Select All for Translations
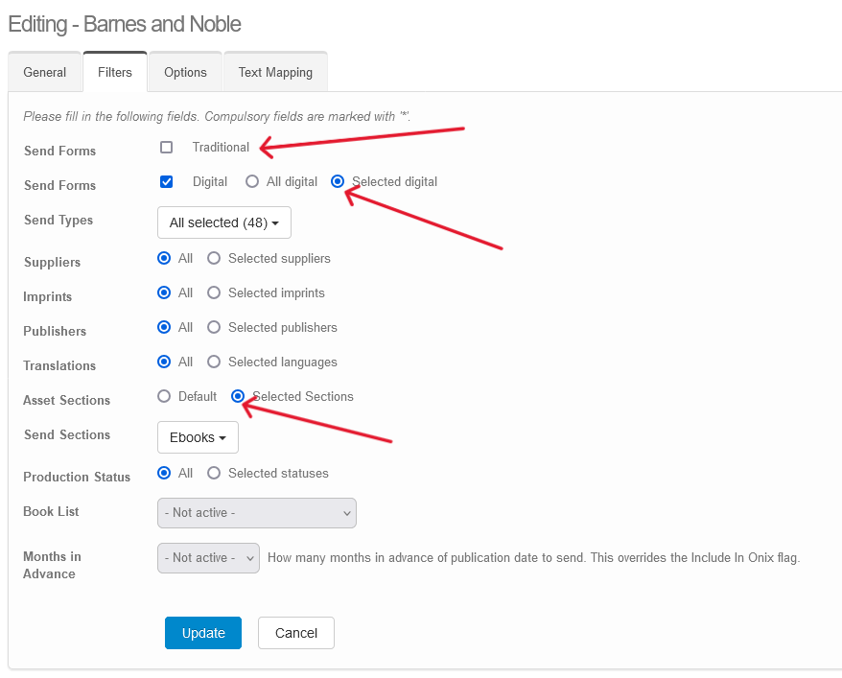This screenshot has height=678, width=842. point(164,362)
